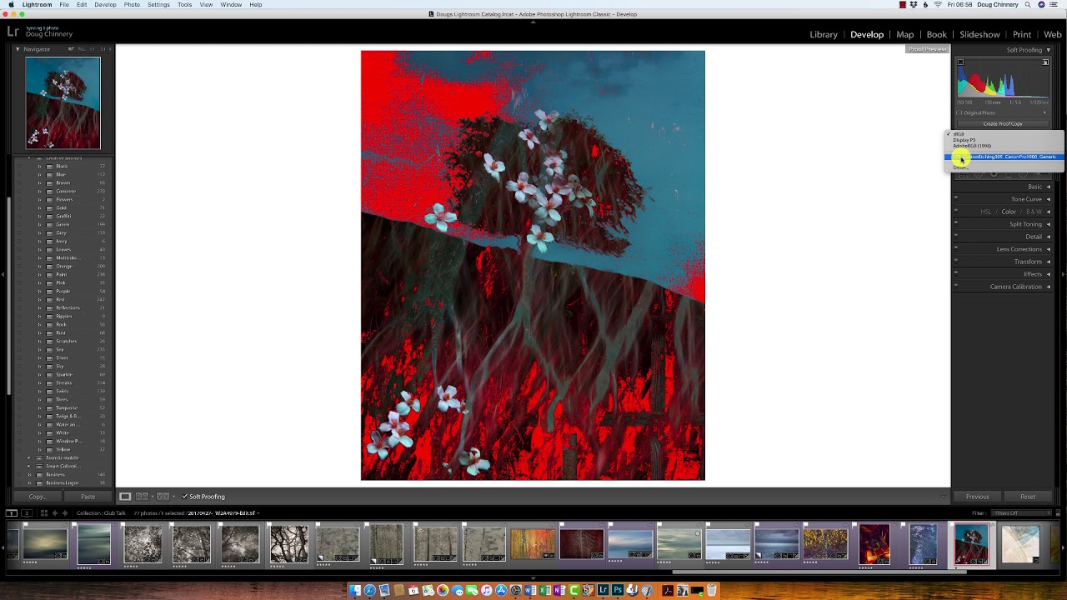Open the toolbar content triangle menu
This screenshot has height=600, width=1067.
944,497
